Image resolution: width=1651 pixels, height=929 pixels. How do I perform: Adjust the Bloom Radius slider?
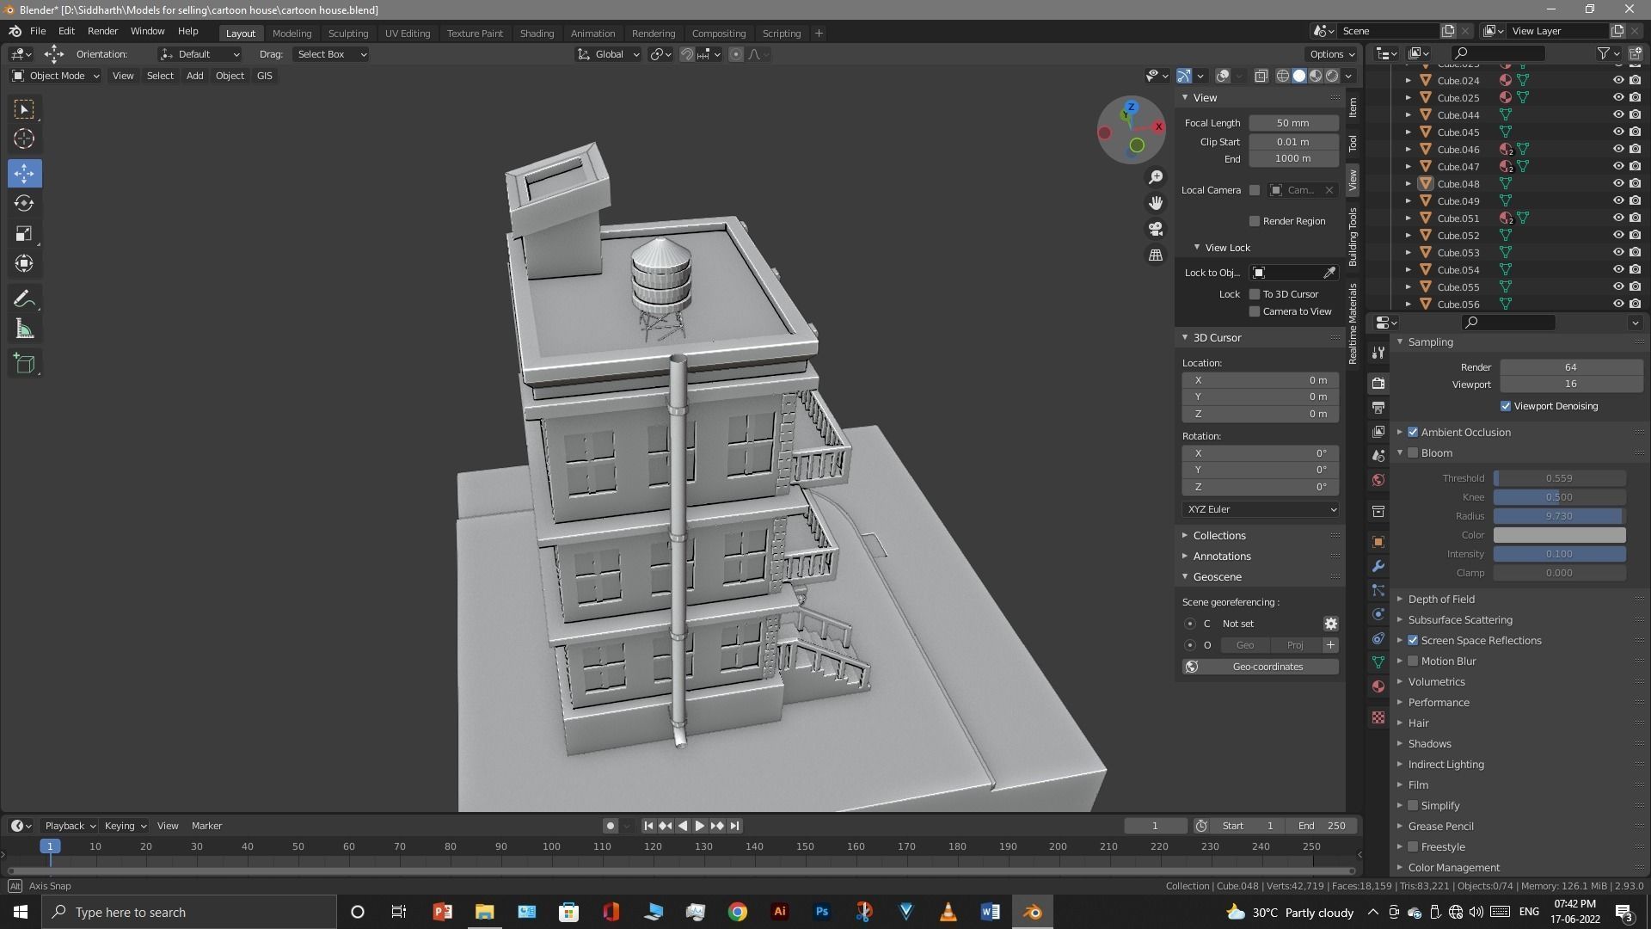(1559, 516)
